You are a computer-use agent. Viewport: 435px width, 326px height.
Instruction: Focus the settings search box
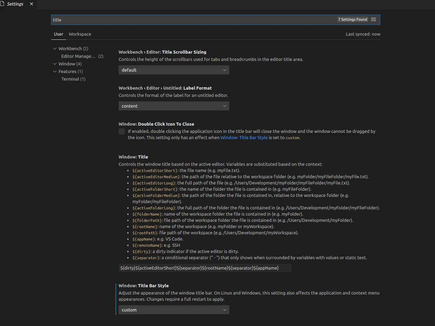194,20
